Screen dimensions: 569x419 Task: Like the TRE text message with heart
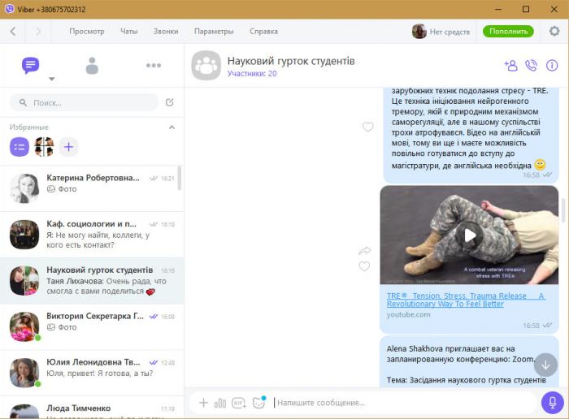(x=367, y=127)
